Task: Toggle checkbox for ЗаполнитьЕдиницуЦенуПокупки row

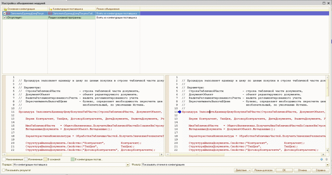Action: 4,13
